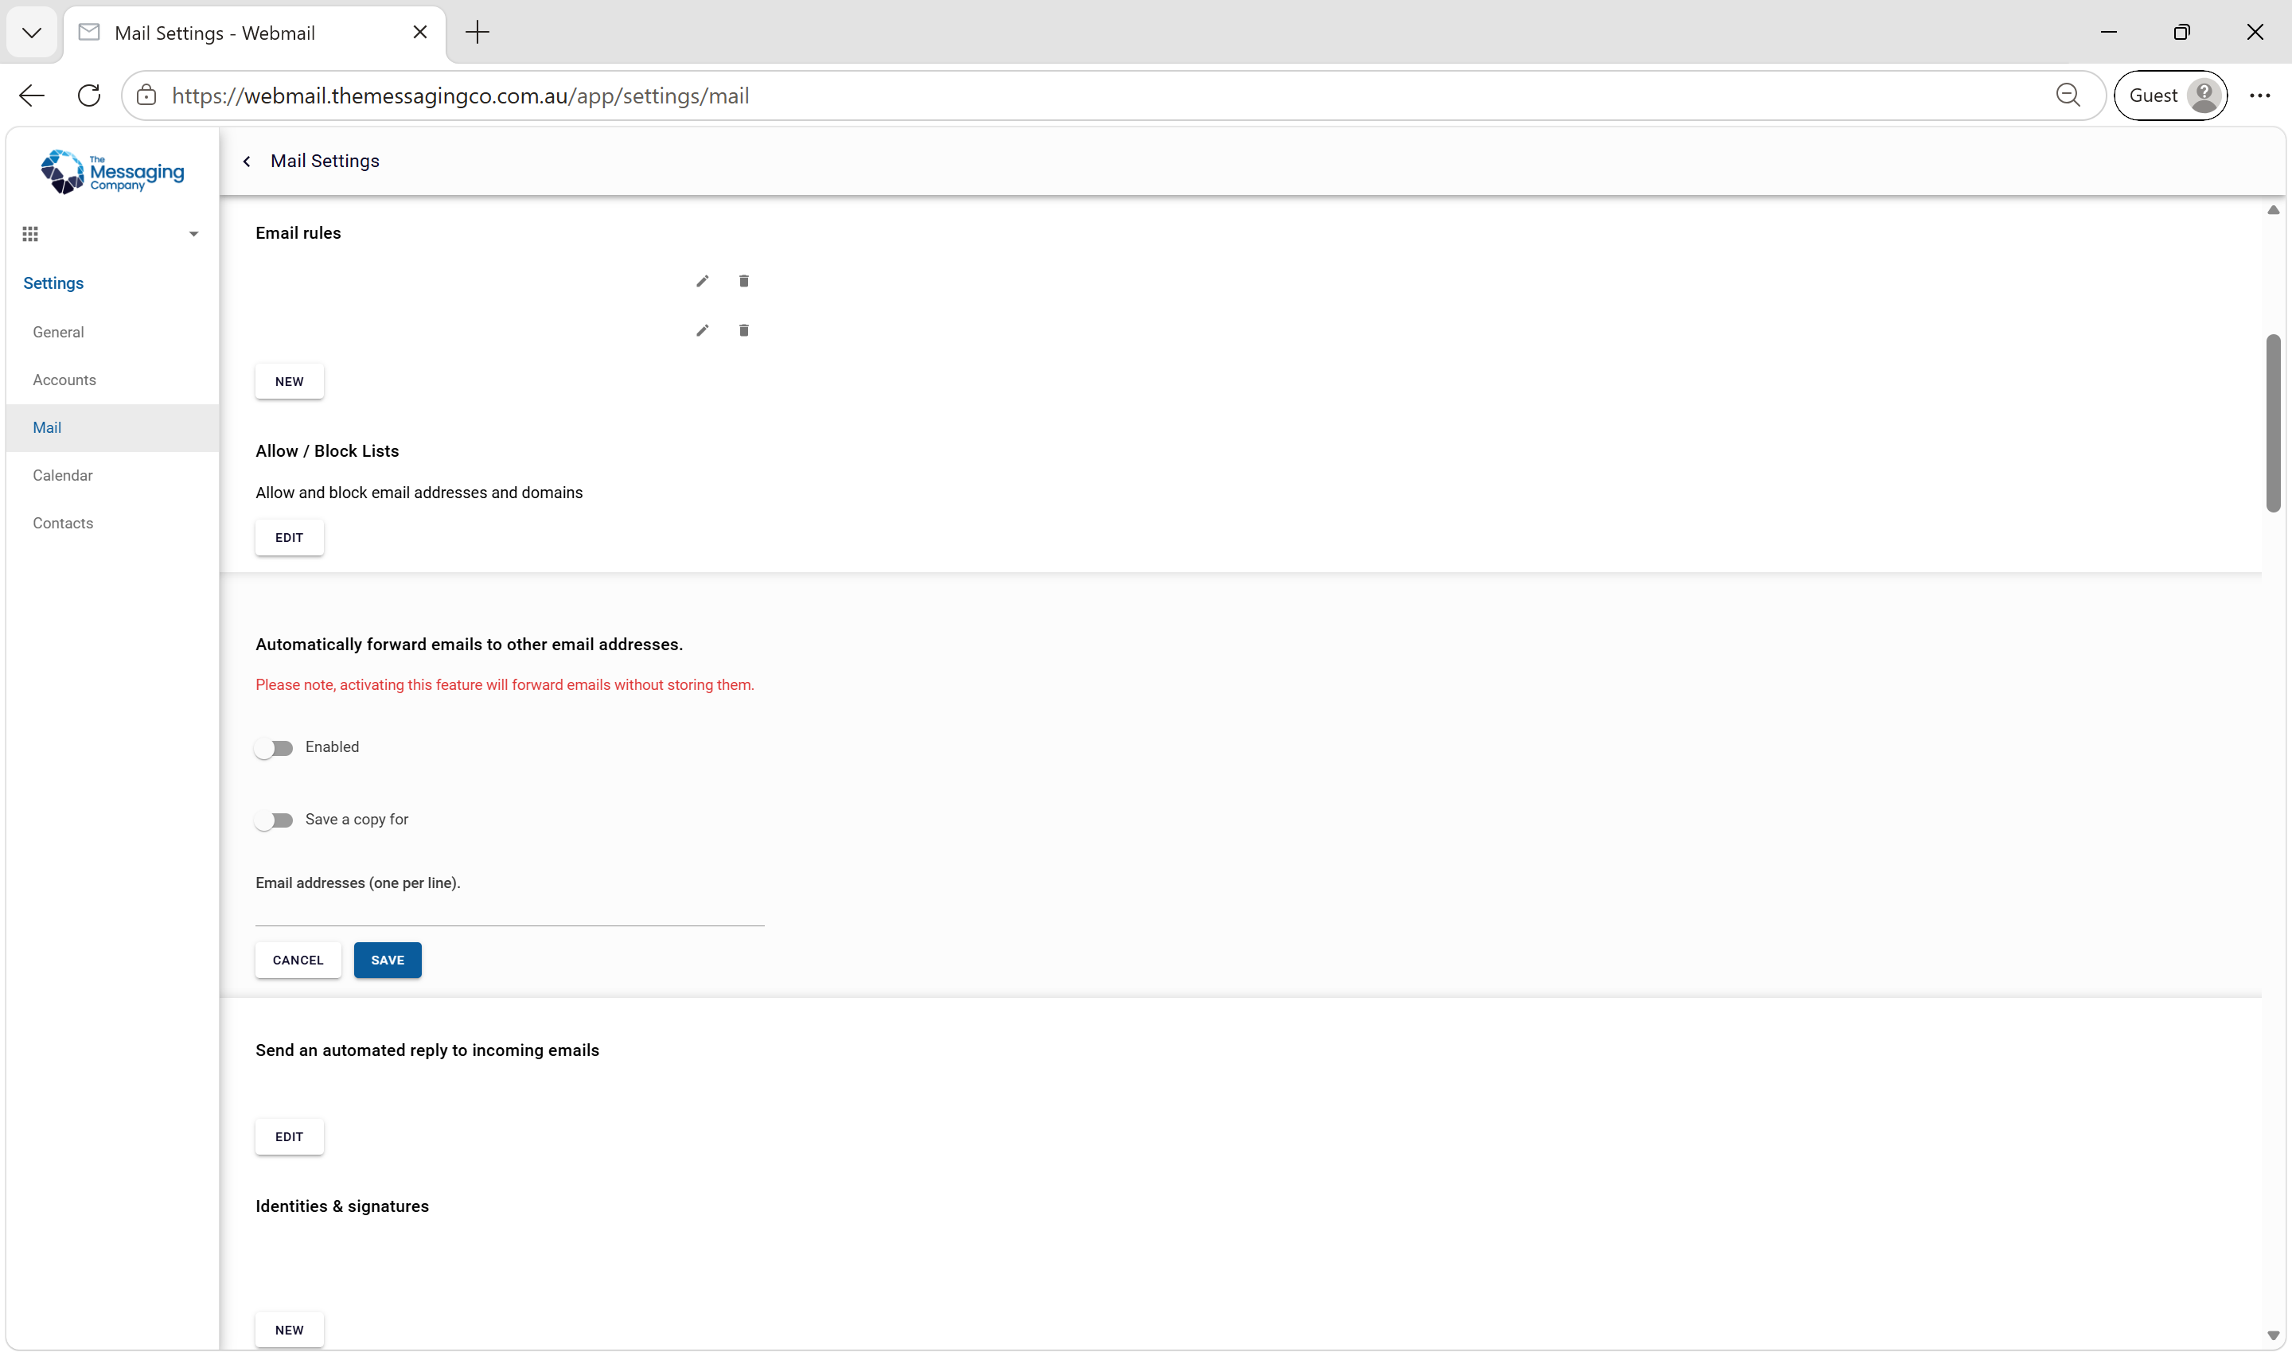
Task: Edit Allow / Block Lists
Action: point(290,538)
